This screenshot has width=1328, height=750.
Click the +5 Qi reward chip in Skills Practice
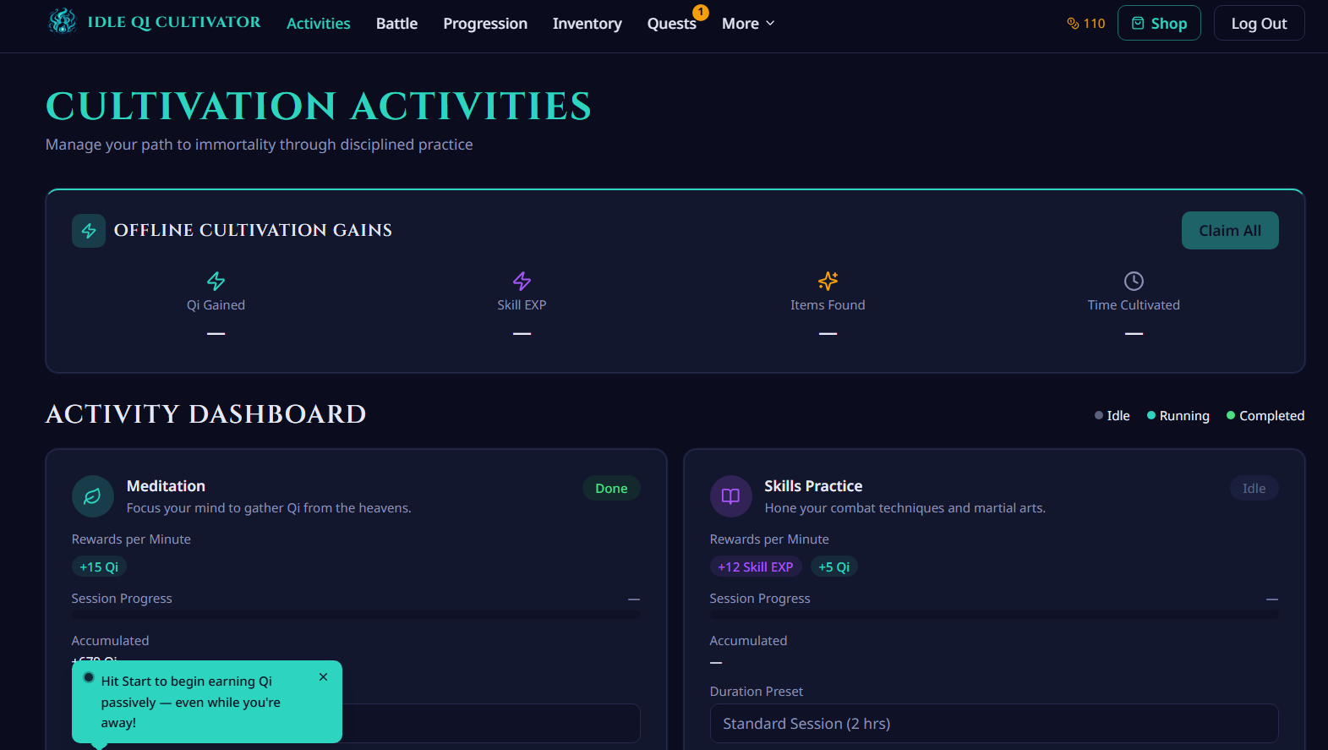(x=834, y=567)
